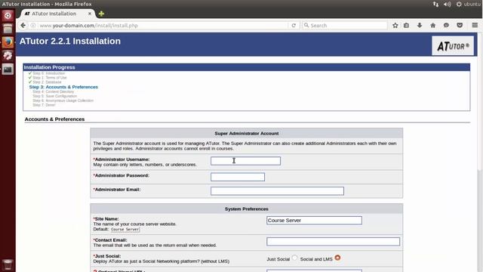Screen dimensions: 483x272
Task: Click the Administrator Password field
Action: (238, 177)
